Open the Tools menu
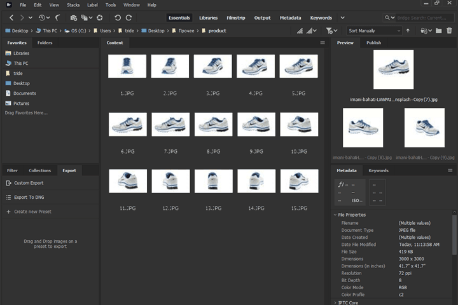This screenshot has height=305, width=458. (x=111, y=5)
